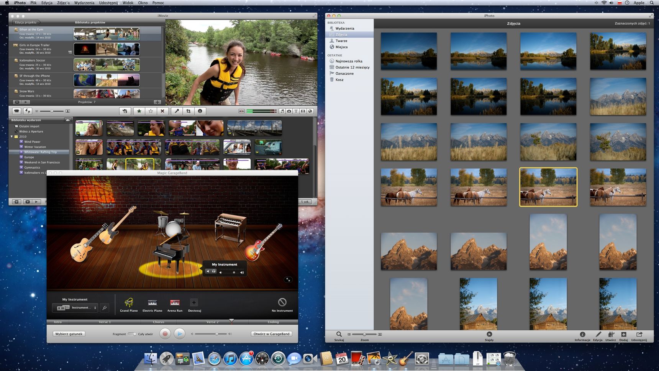659x371 pixels.
Task: Click the unmark hollow star button in iMovie
Action: pos(151,111)
